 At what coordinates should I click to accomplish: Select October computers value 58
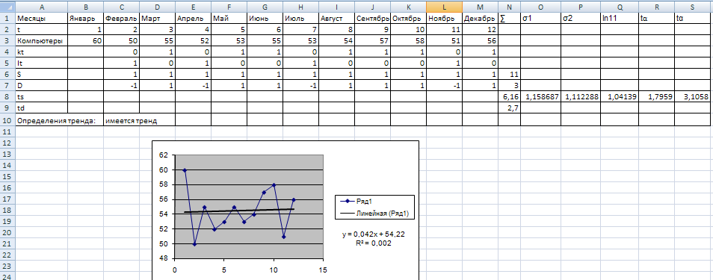pos(408,40)
